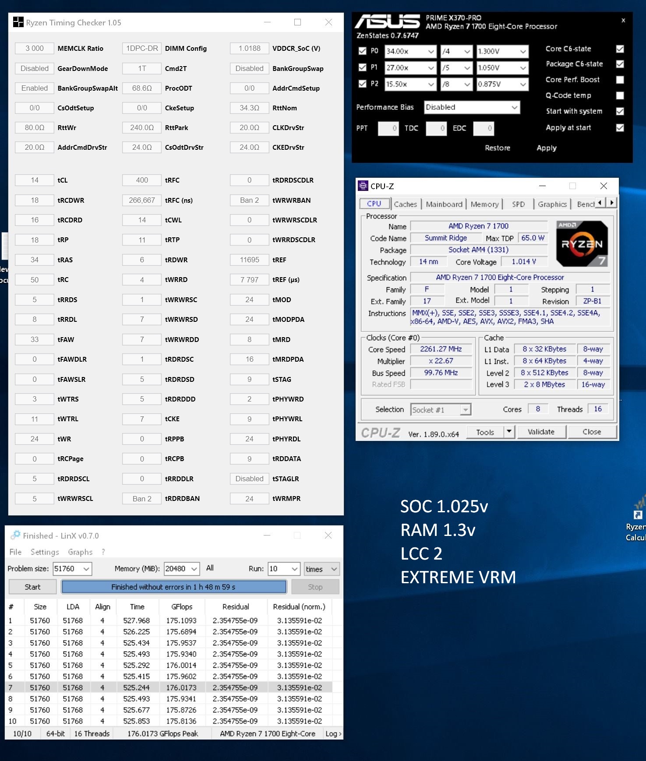Open the P0 multiplier dropdown showing 34.00x
Image resolution: width=646 pixels, height=761 pixels.
pyautogui.click(x=410, y=51)
